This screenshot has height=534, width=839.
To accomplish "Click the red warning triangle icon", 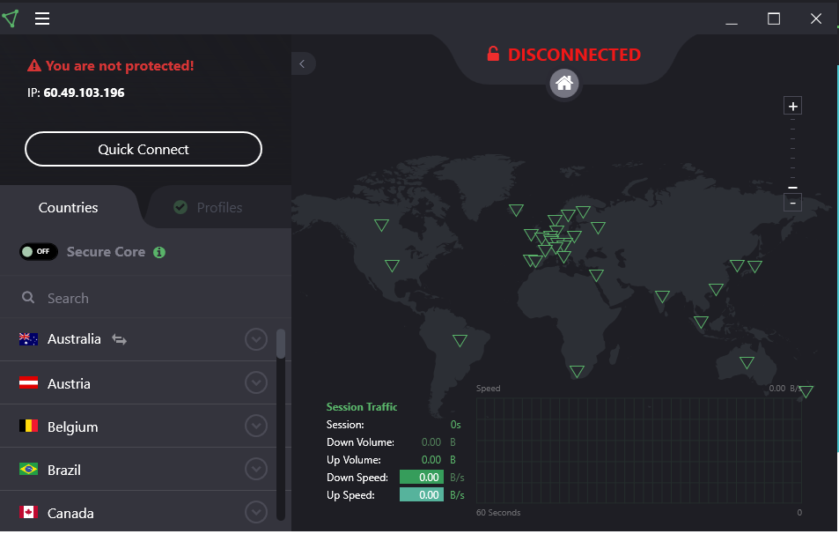I will [x=34, y=66].
